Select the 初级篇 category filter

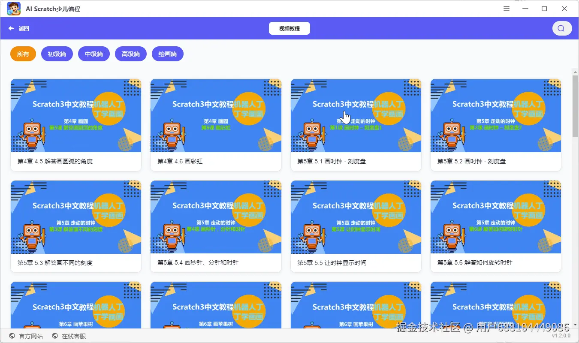pos(57,54)
